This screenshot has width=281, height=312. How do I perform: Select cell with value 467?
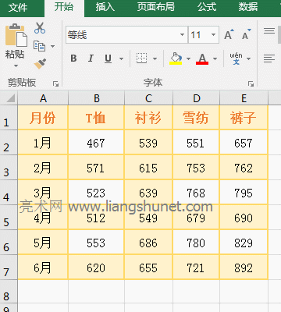pos(96,143)
